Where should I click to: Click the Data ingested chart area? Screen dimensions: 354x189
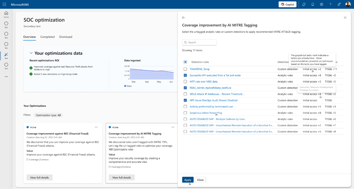tap(152, 73)
